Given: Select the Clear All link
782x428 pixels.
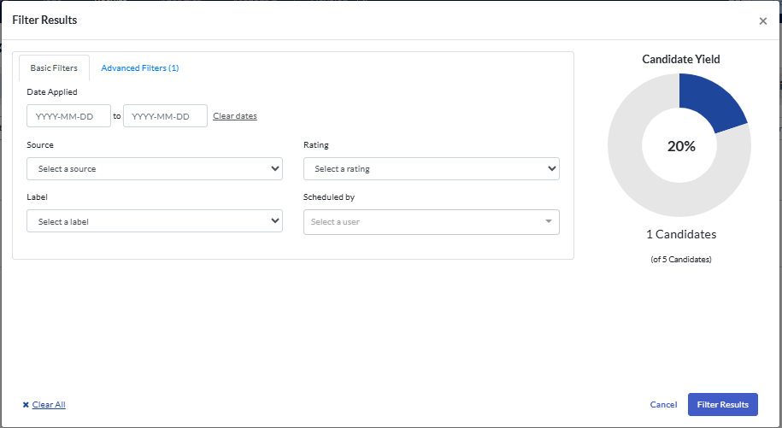Looking at the screenshot, I should point(49,405).
